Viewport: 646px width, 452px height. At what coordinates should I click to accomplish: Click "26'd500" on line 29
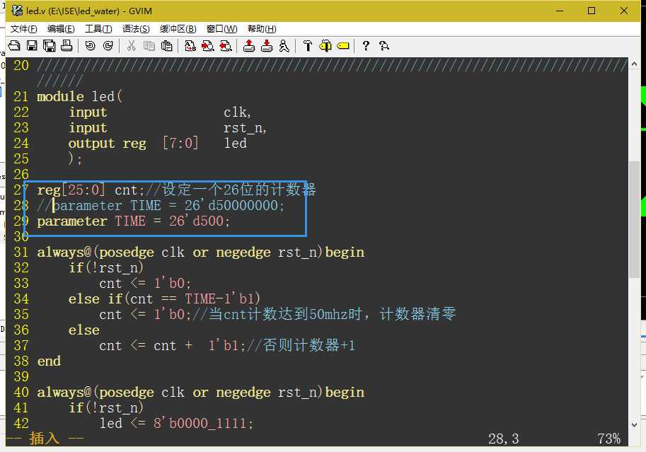point(197,221)
